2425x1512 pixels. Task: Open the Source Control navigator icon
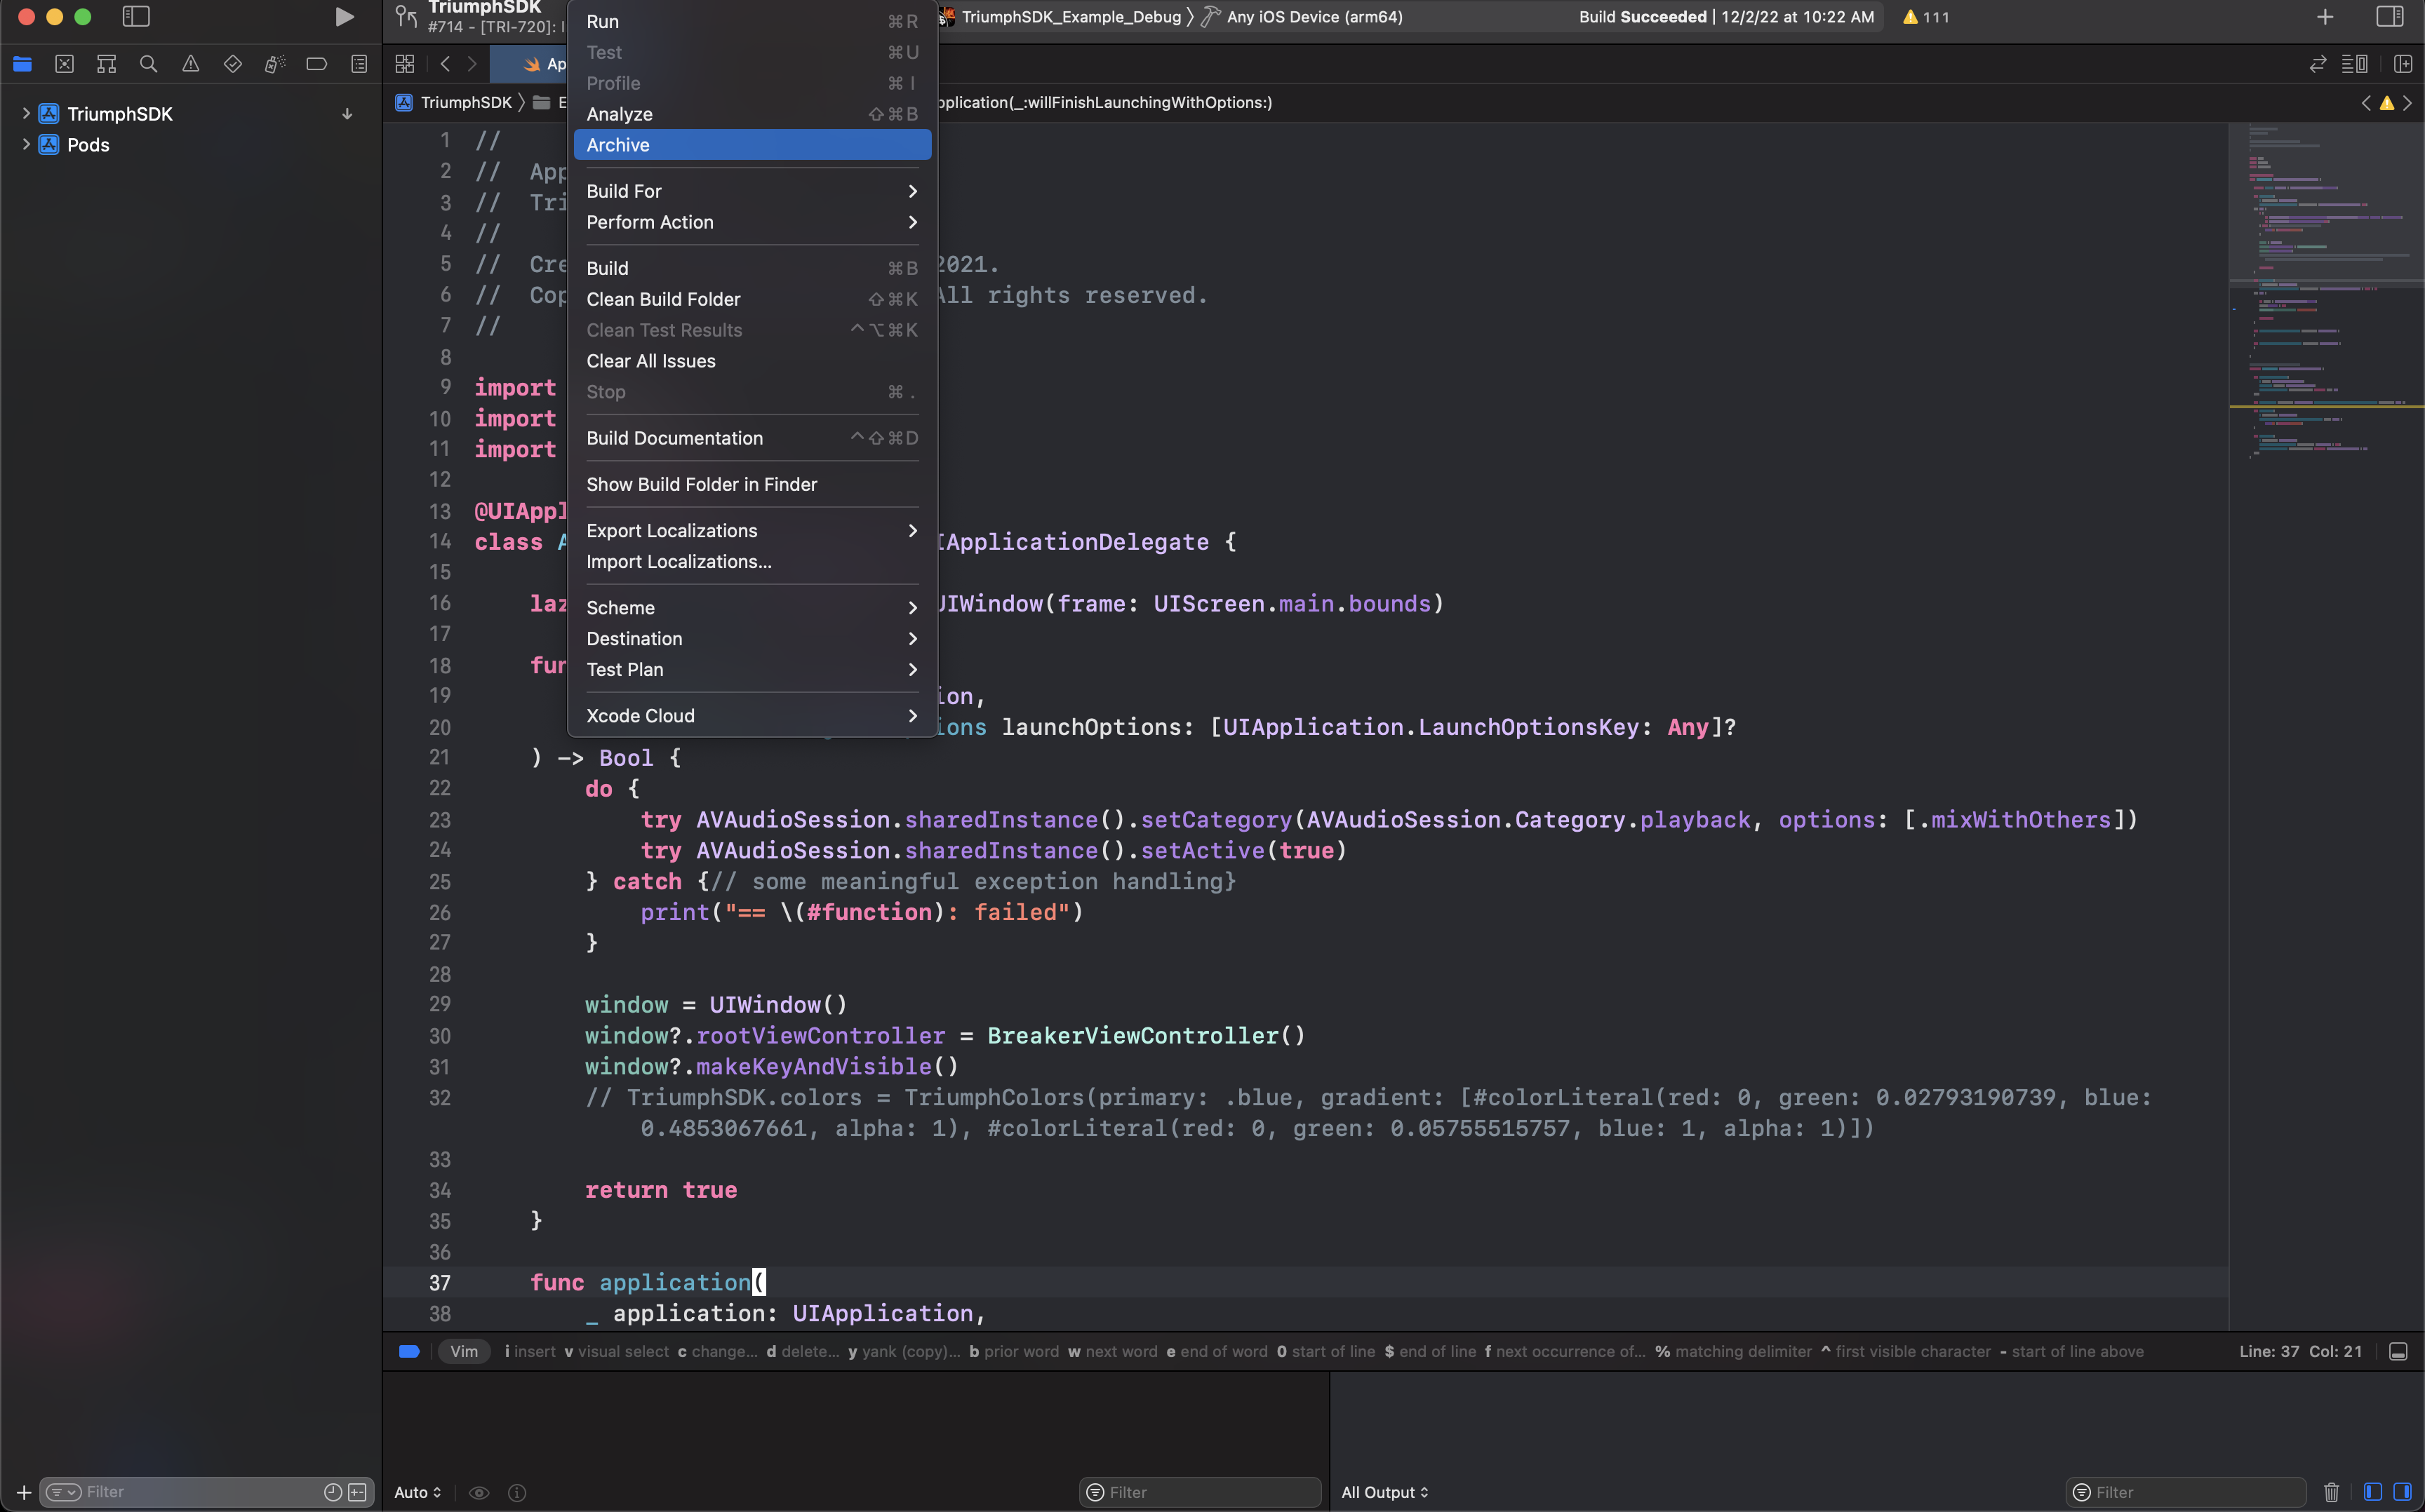(x=64, y=64)
